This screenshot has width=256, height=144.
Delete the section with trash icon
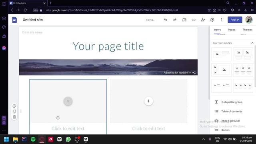[14, 117]
